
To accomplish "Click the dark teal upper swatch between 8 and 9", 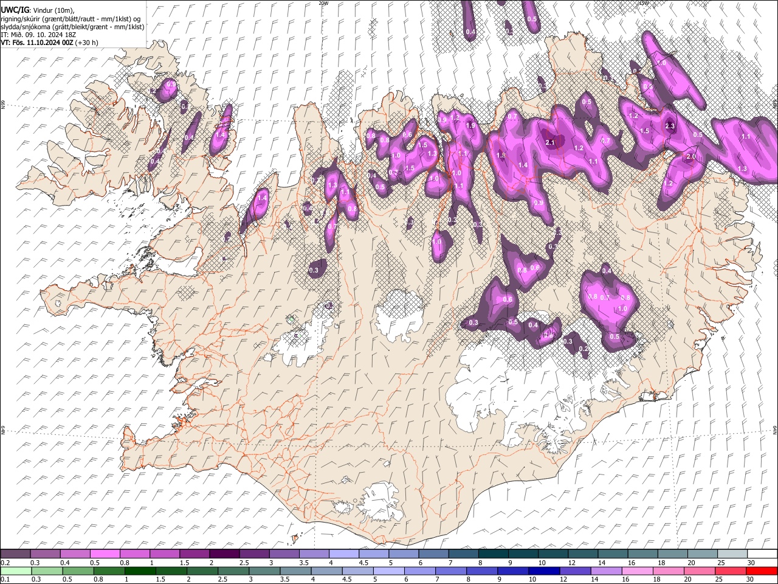I will pyautogui.click(x=493, y=554).
